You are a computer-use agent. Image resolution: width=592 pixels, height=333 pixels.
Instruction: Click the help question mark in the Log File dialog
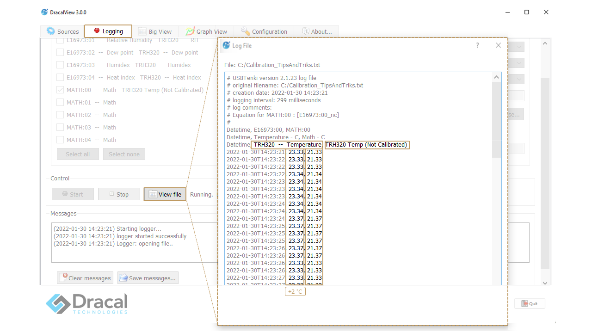477,45
